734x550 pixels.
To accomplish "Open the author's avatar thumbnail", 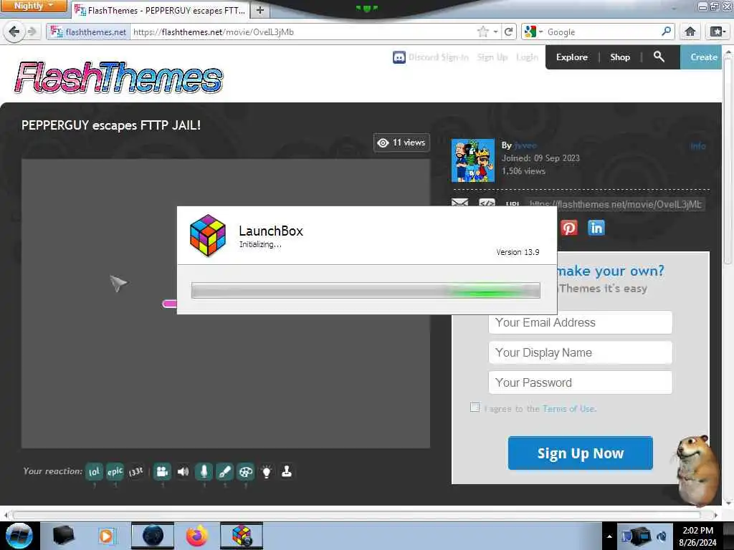I will [x=473, y=160].
